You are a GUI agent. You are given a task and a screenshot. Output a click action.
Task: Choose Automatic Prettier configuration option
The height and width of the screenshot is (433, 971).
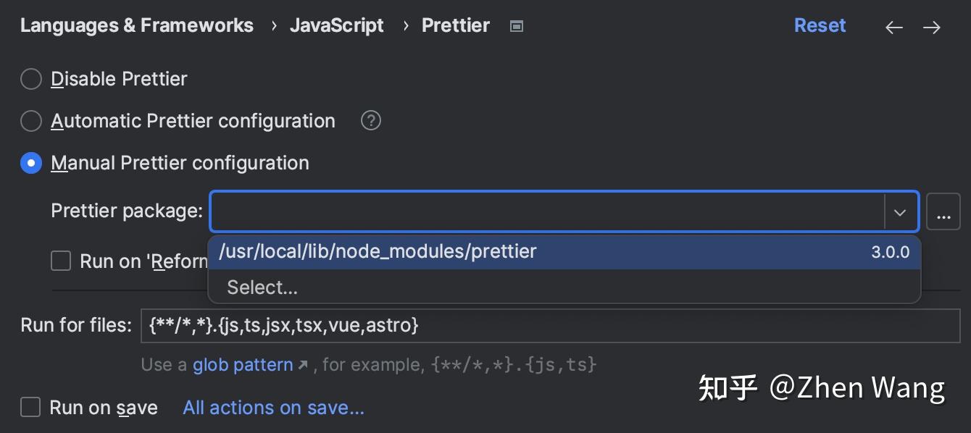(31, 121)
